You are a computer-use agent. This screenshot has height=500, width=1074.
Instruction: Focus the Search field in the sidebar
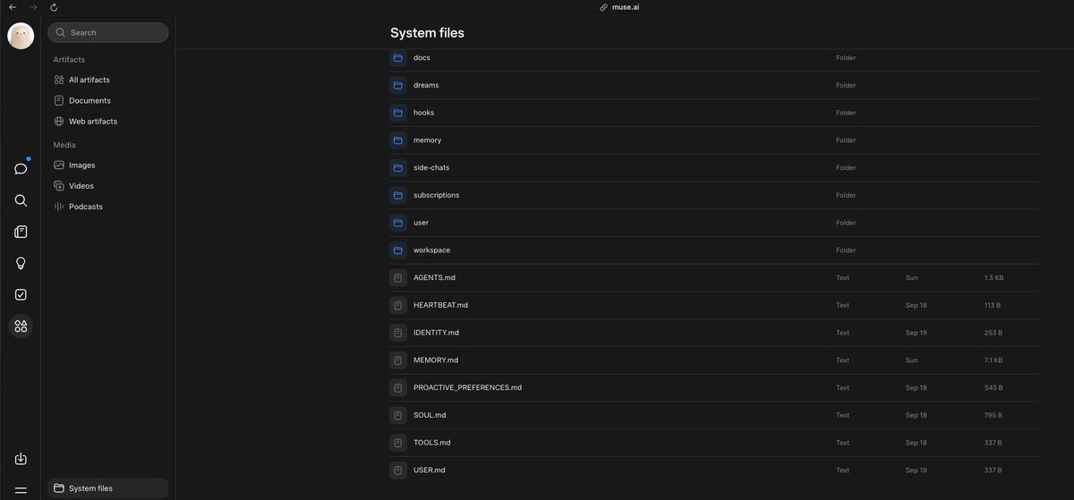pyautogui.click(x=108, y=32)
